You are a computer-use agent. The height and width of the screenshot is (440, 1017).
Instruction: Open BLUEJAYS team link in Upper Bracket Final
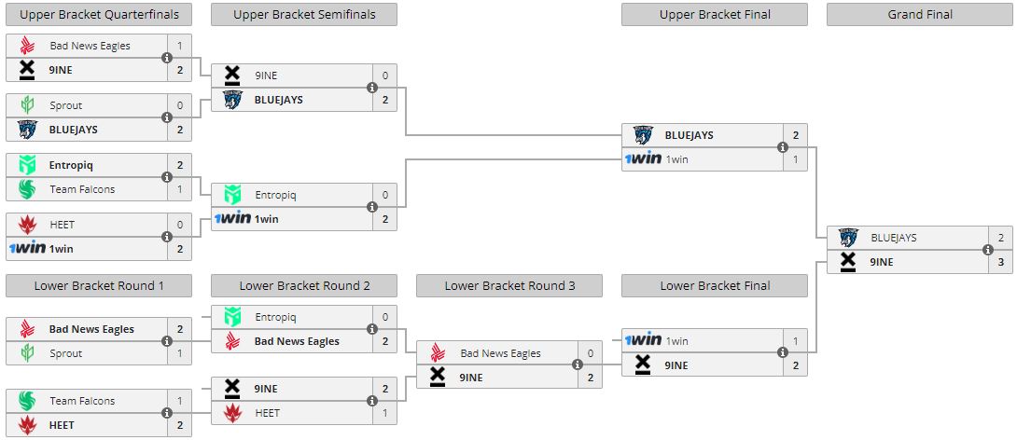point(689,135)
